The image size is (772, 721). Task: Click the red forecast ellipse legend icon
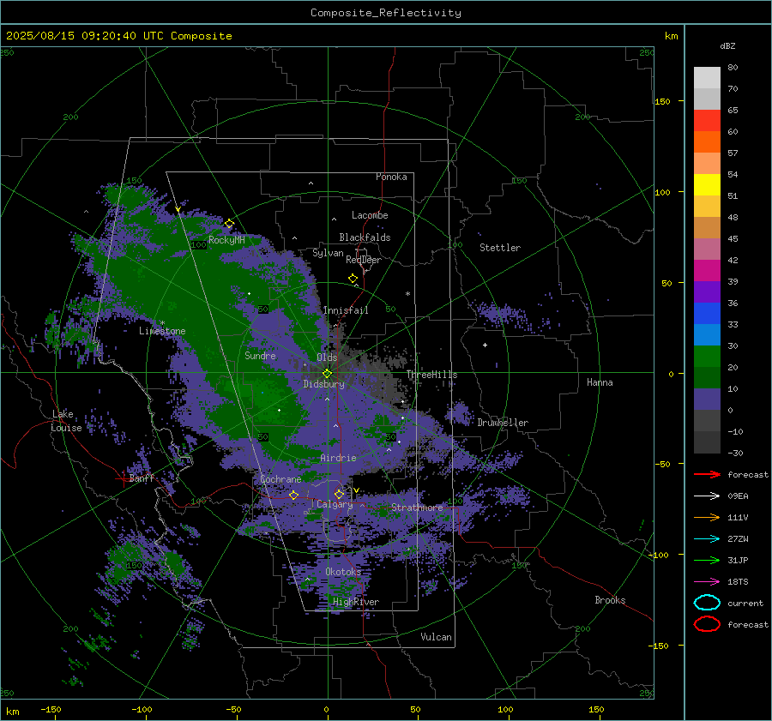click(707, 624)
